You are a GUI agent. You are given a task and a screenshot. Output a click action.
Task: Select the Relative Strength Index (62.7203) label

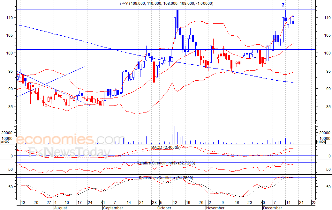[x=166, y=163]
